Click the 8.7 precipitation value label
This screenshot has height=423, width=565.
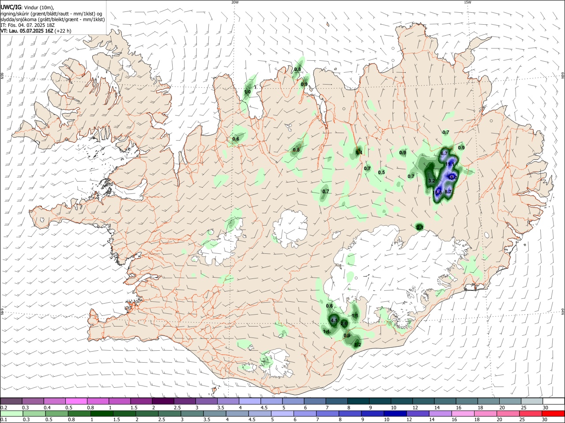coord(448,191)
